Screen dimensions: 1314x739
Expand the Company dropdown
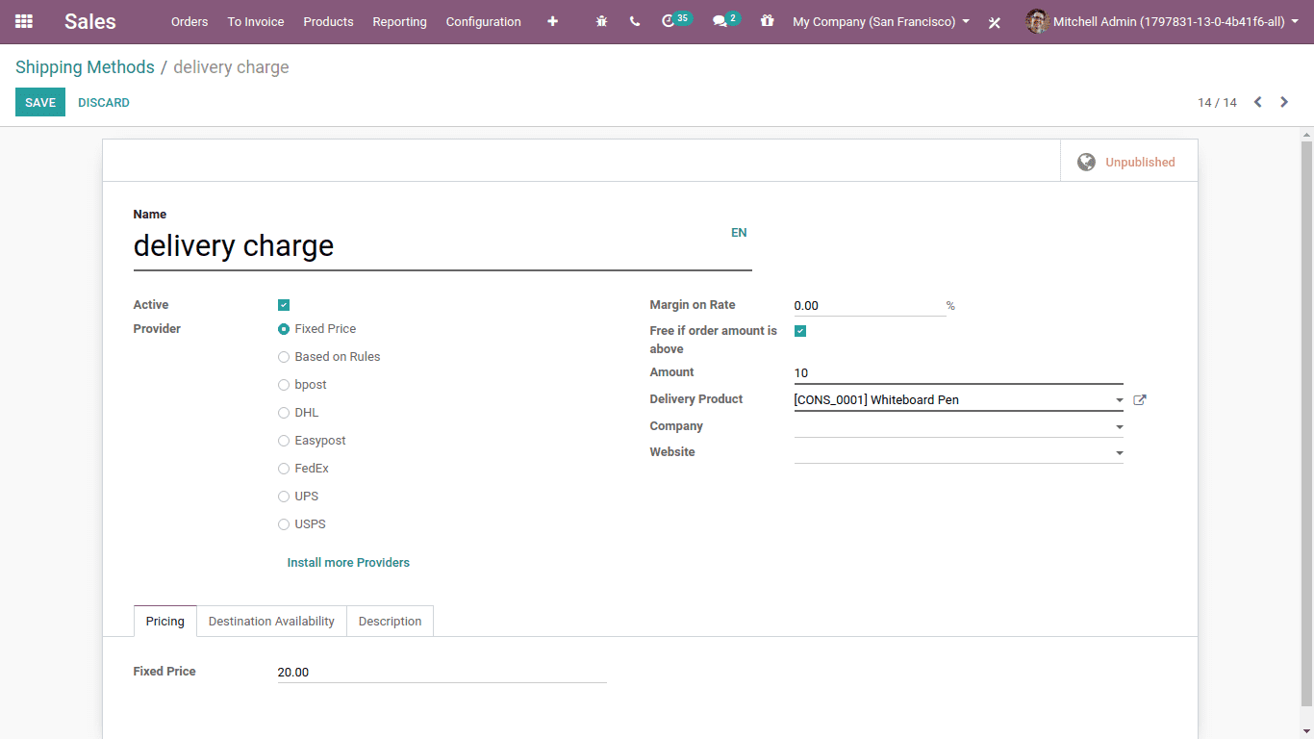[x=1119, y=427]
